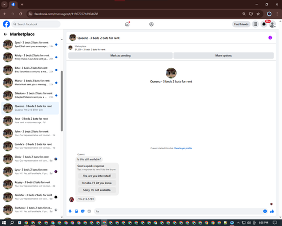The height and width of the screenshot is (226, 282).
Task: Open conversation info purple icon
Action: pos(270,38)
